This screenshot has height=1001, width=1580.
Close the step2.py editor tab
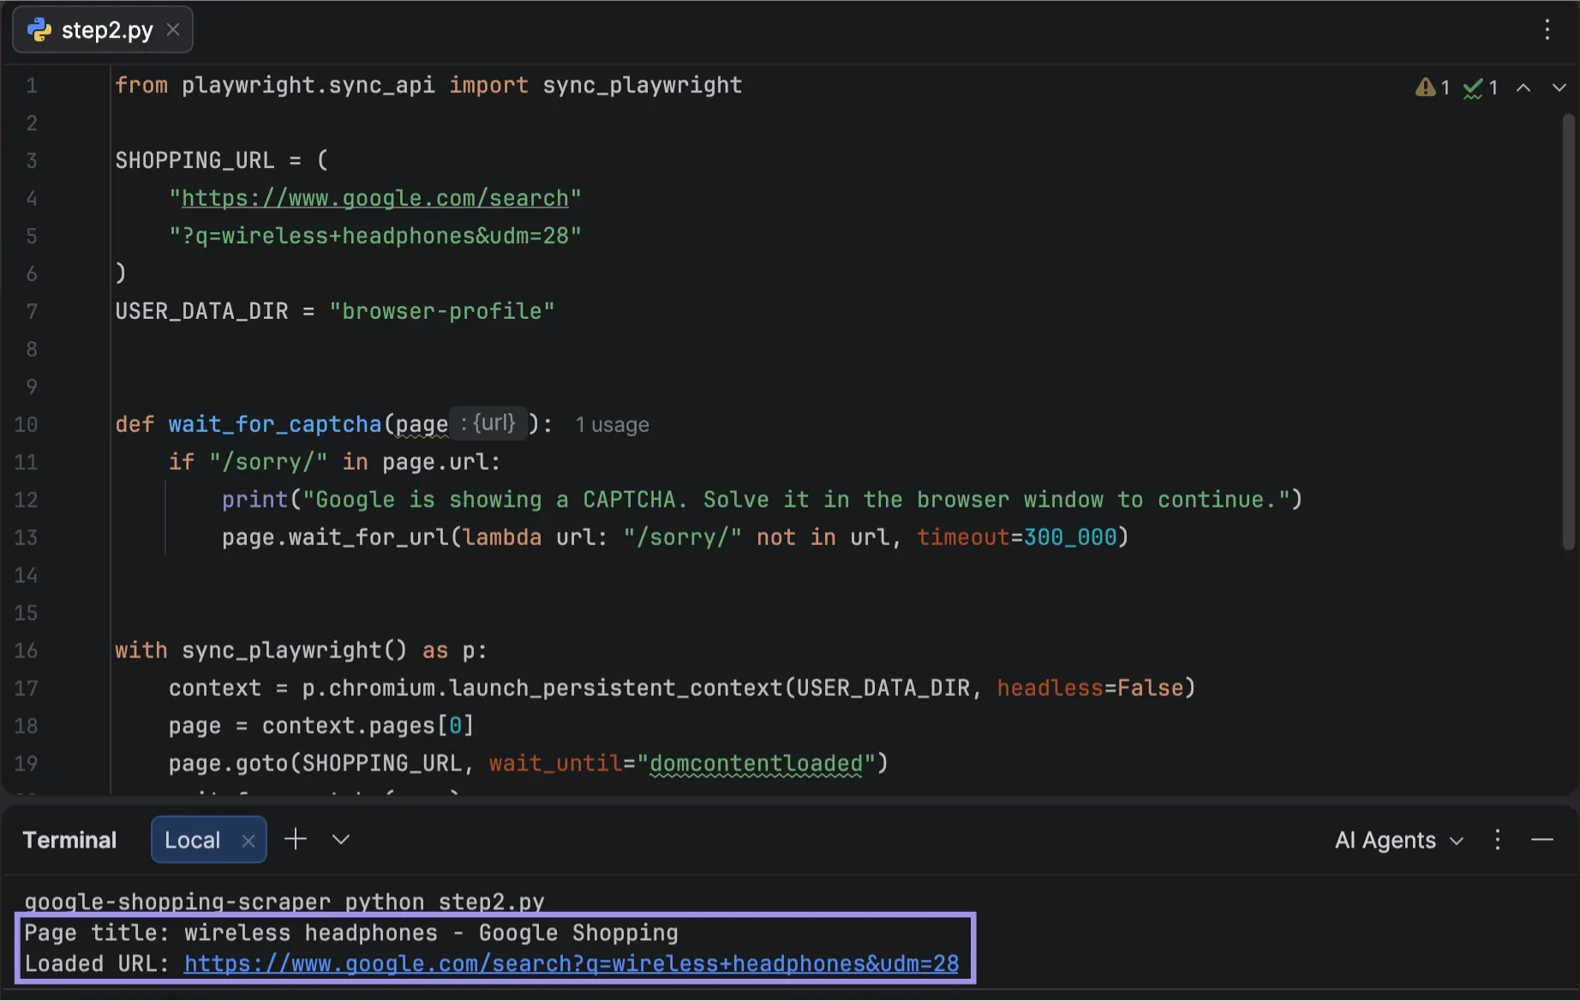pyautogui.click(x=173, y=30)
